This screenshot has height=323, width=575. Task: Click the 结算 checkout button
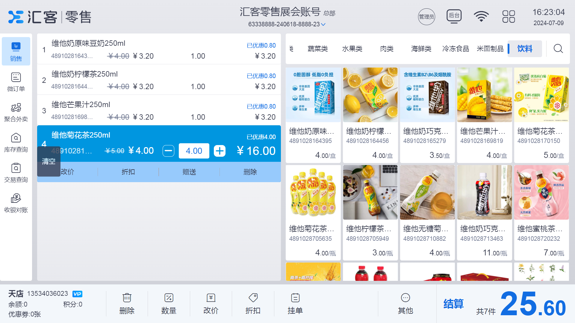tap(454, 304)
